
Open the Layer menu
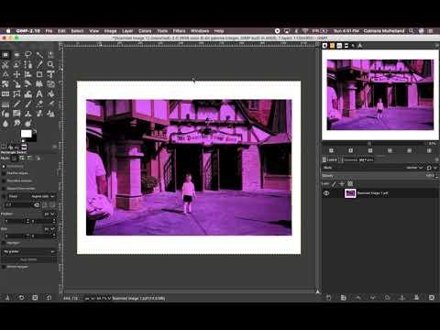coord(127,31)
